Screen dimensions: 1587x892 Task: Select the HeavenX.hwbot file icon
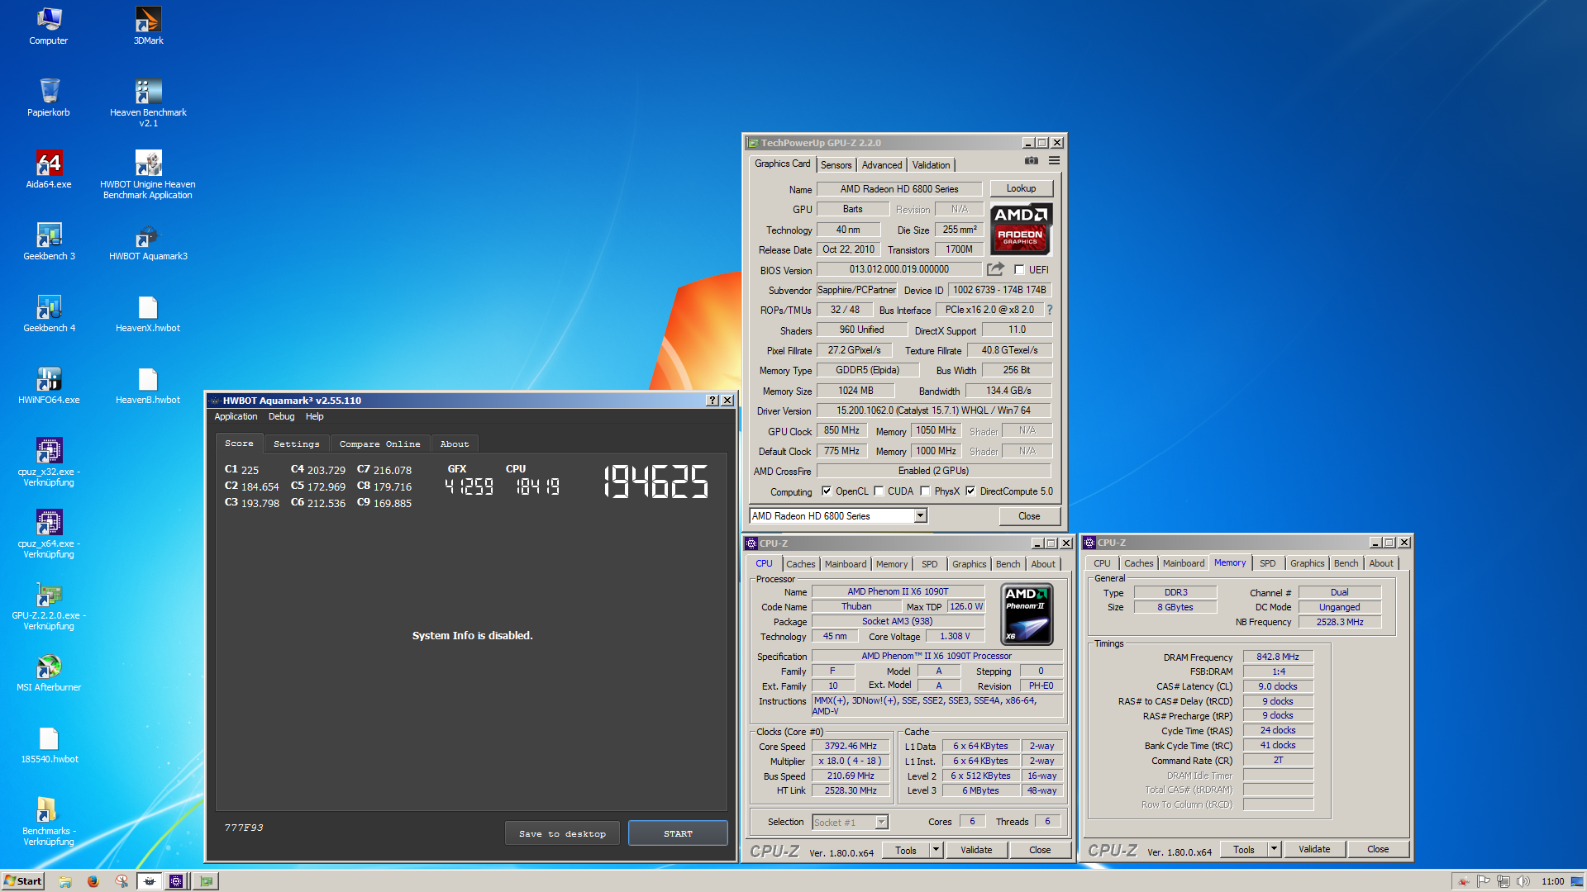tap(148, 313)
